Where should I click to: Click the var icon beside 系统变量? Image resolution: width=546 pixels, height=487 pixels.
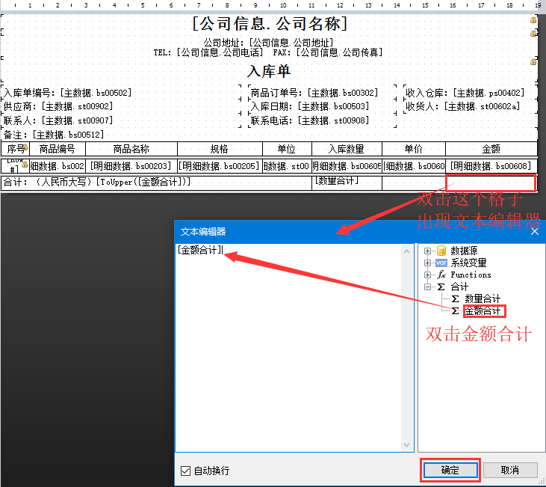(x=441, y=263)
